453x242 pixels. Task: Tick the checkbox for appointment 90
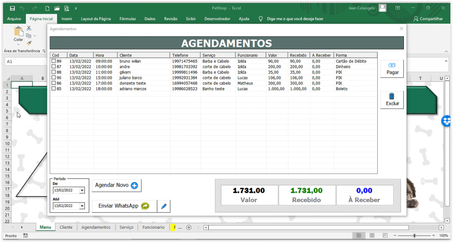(x=54, y=78)
